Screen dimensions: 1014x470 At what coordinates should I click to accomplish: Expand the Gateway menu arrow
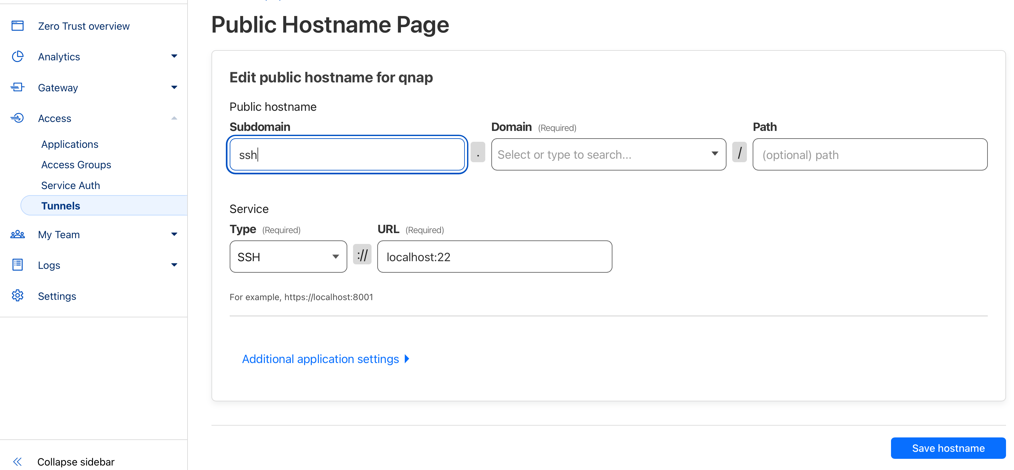(x=174, y=87)
